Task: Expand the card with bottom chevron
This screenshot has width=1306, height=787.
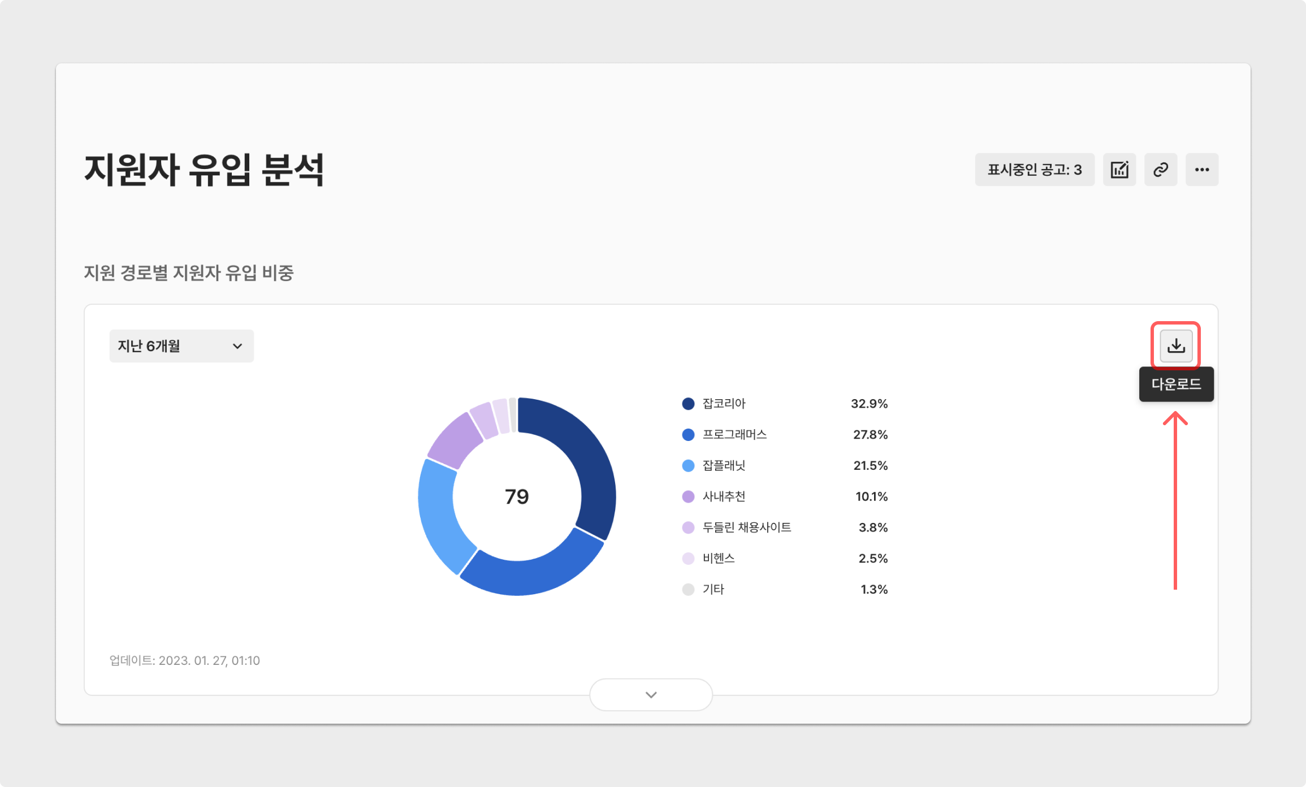Action: [x=651, y=695]
